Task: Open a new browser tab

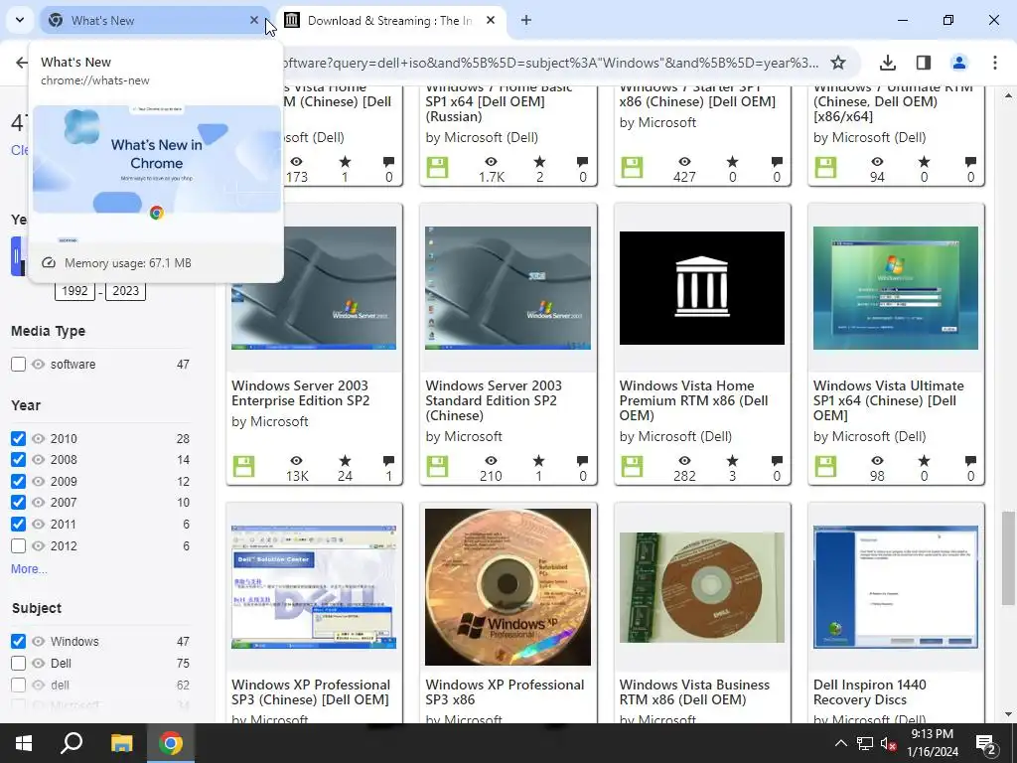Action: 526,20
